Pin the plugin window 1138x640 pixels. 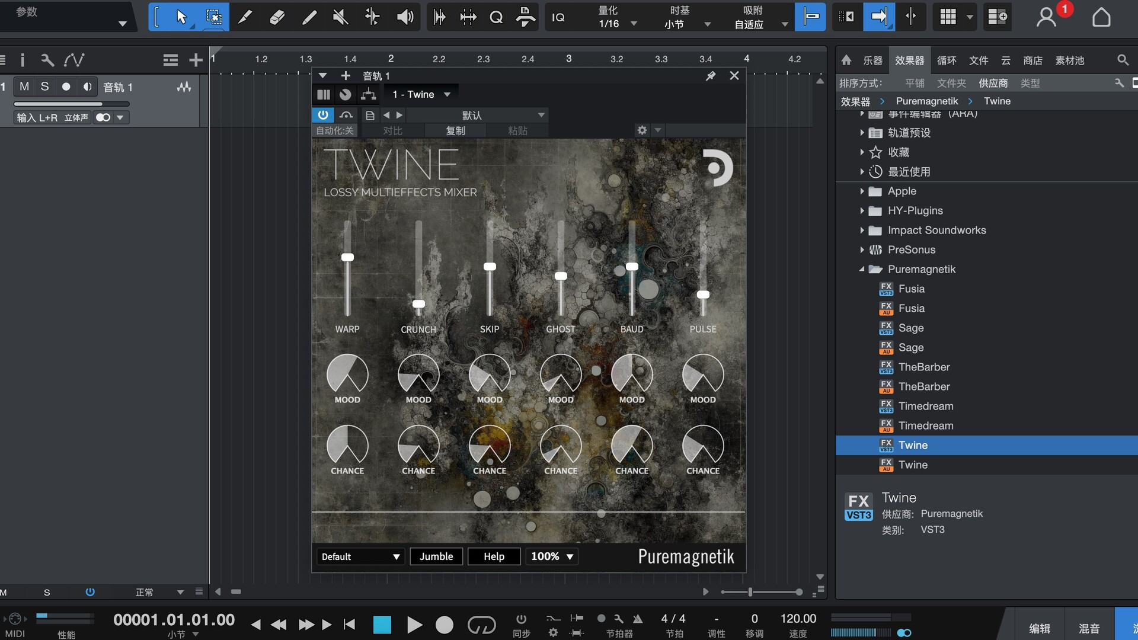coord(711,76)
